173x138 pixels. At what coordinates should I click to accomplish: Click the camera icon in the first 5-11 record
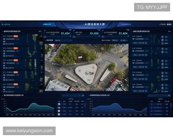[4, 39]
